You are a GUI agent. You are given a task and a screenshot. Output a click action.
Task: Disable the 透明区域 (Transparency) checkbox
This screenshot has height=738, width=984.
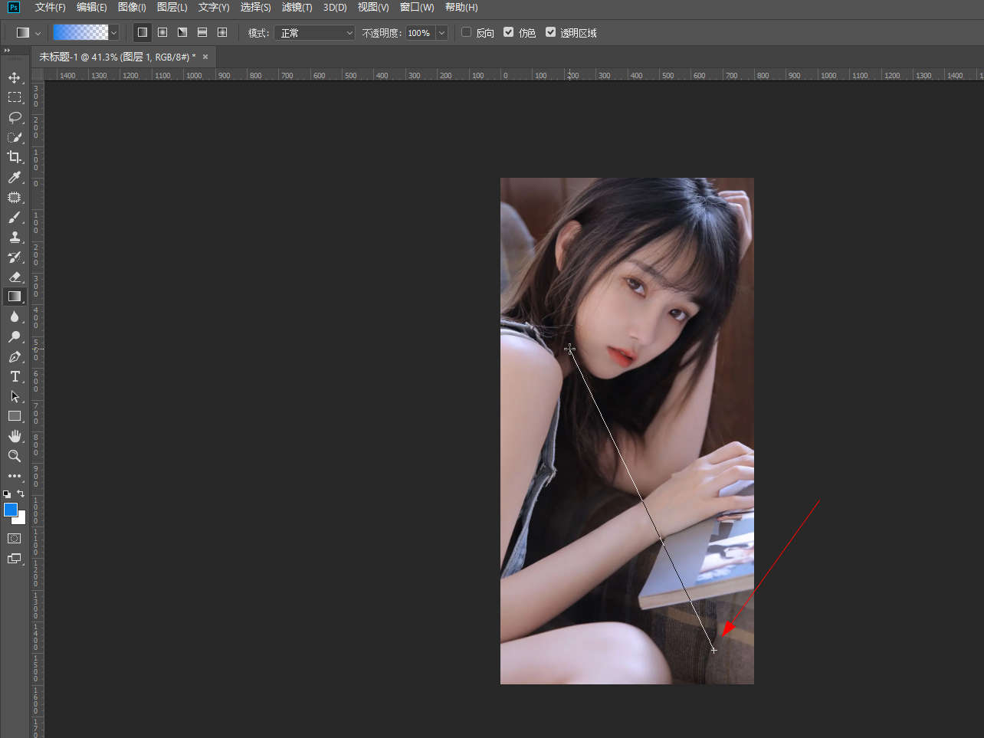[x=550, y=32]
